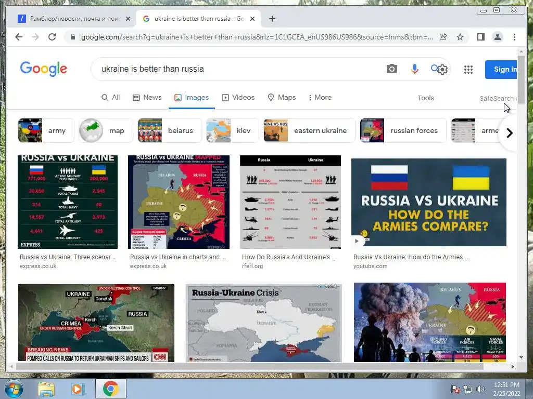Launch media player from taskbar

point(78,389)
